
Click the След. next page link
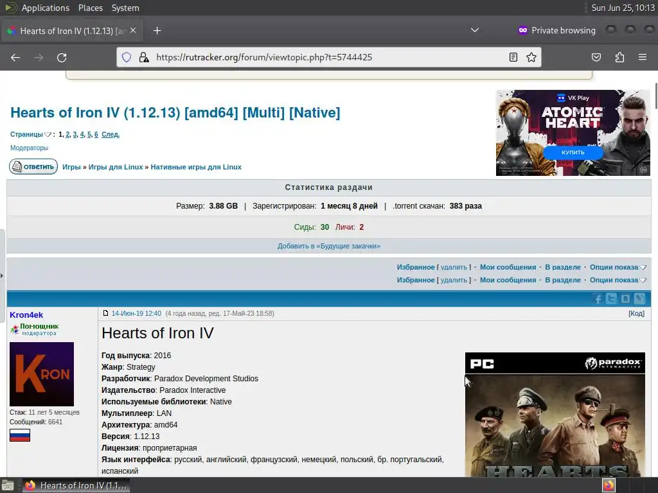click(111, 134)
